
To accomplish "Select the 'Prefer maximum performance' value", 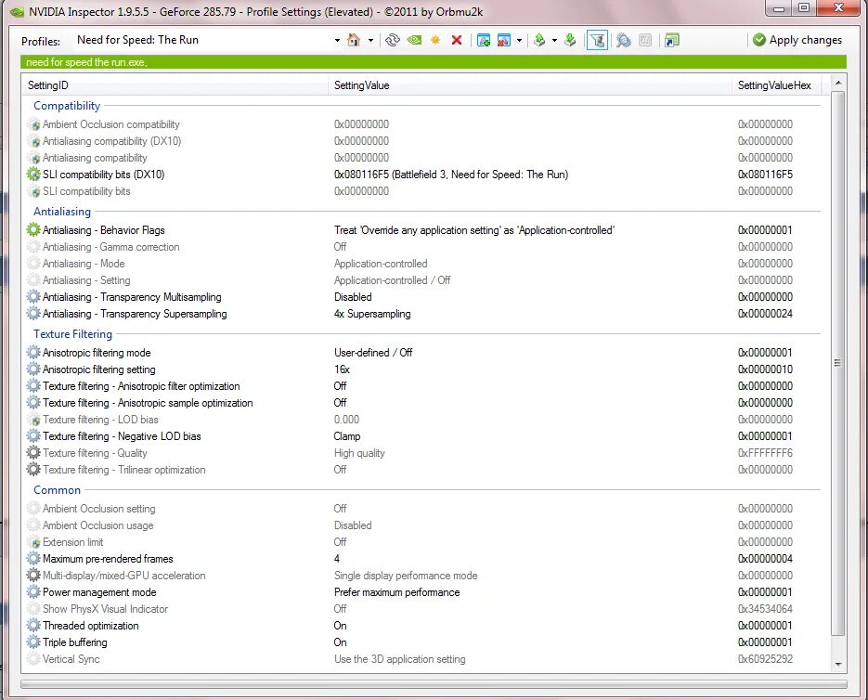I will pyautogui.click(x=397, y=592).
